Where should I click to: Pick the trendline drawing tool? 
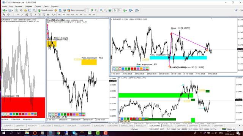click(x=22, y=15)
